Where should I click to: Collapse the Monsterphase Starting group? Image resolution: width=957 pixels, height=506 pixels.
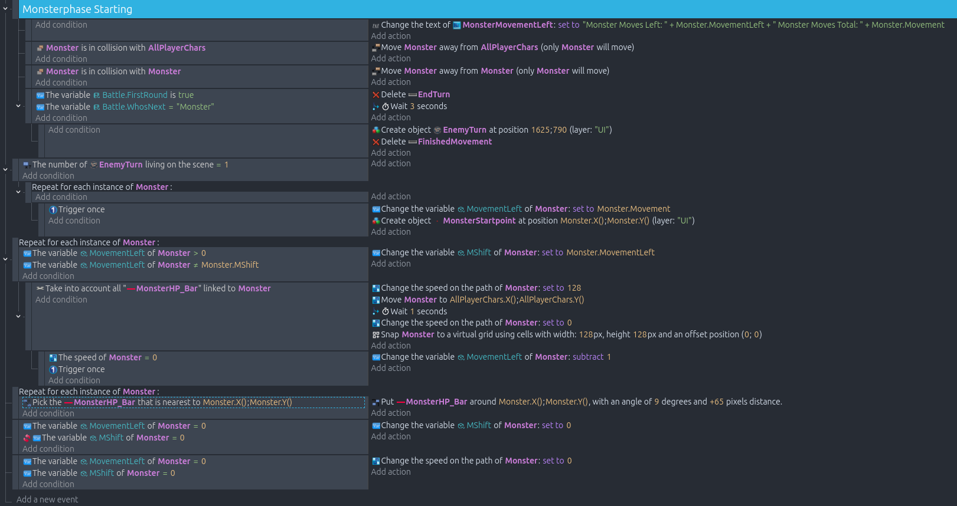point(5,9)
